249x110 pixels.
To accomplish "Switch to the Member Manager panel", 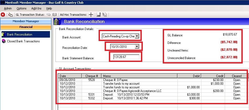I will (26, 21).
